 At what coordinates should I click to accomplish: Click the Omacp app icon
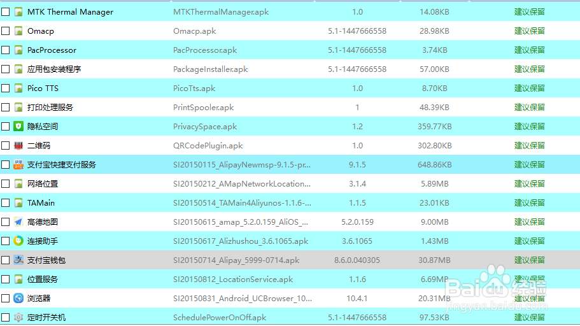(x=18, y=31)
